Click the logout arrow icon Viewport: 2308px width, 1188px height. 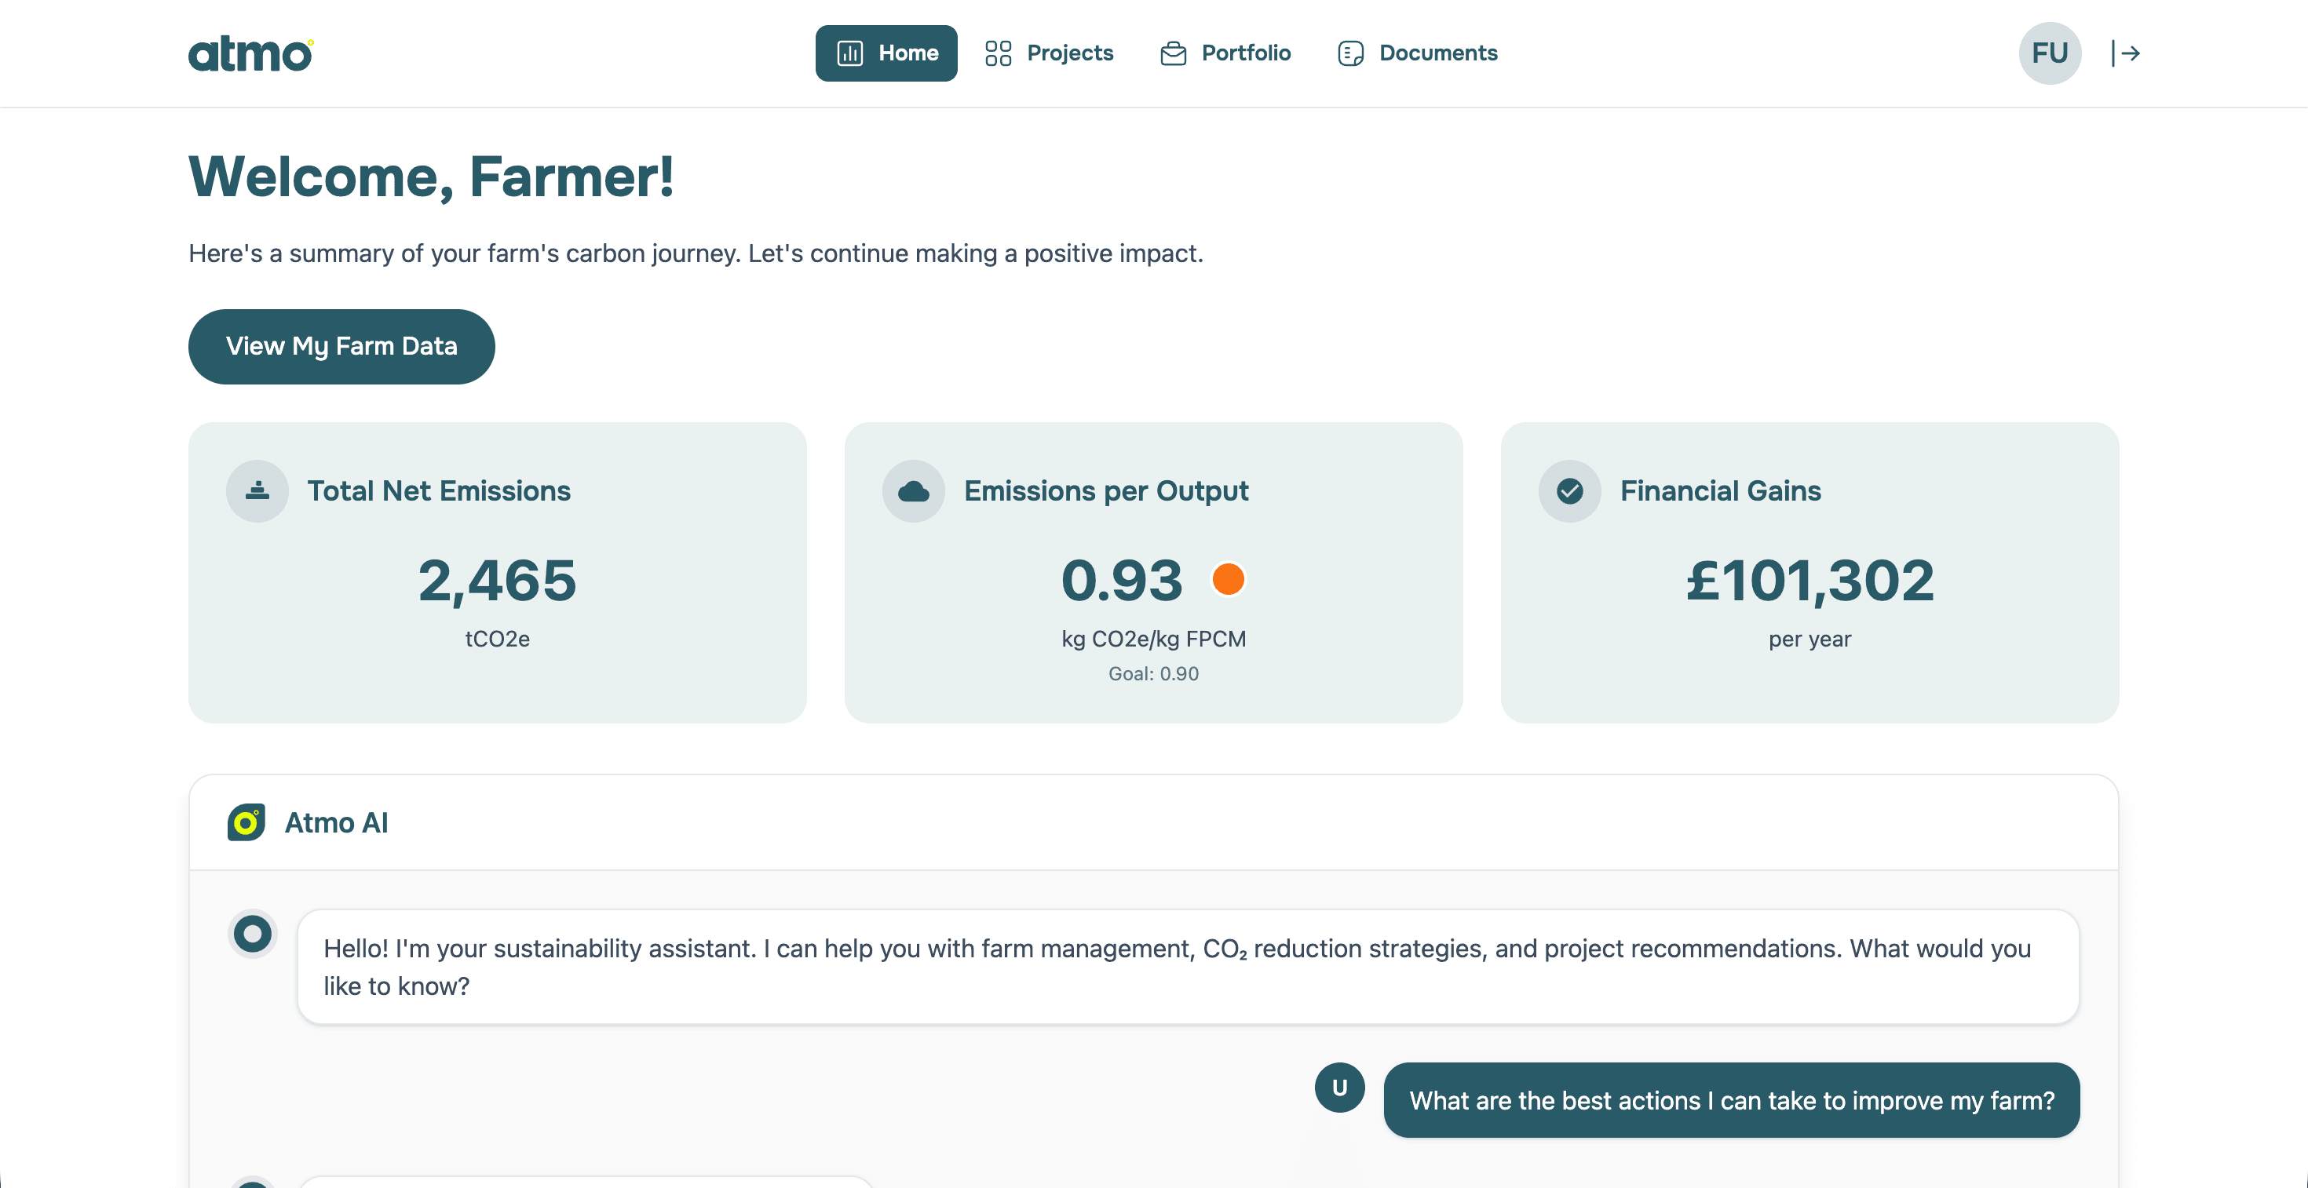pyautogui.click(x=2126, y=53)
